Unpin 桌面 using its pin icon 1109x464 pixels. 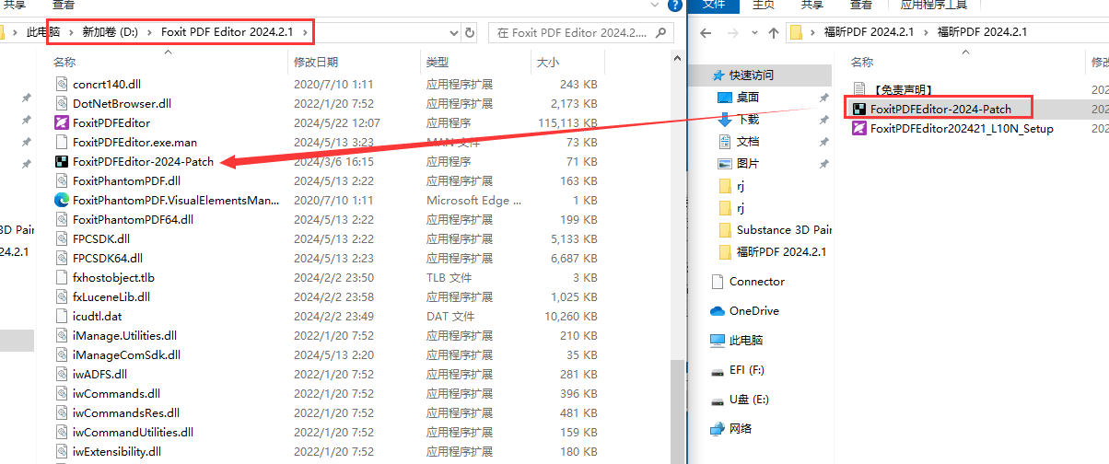coord(823,97)
